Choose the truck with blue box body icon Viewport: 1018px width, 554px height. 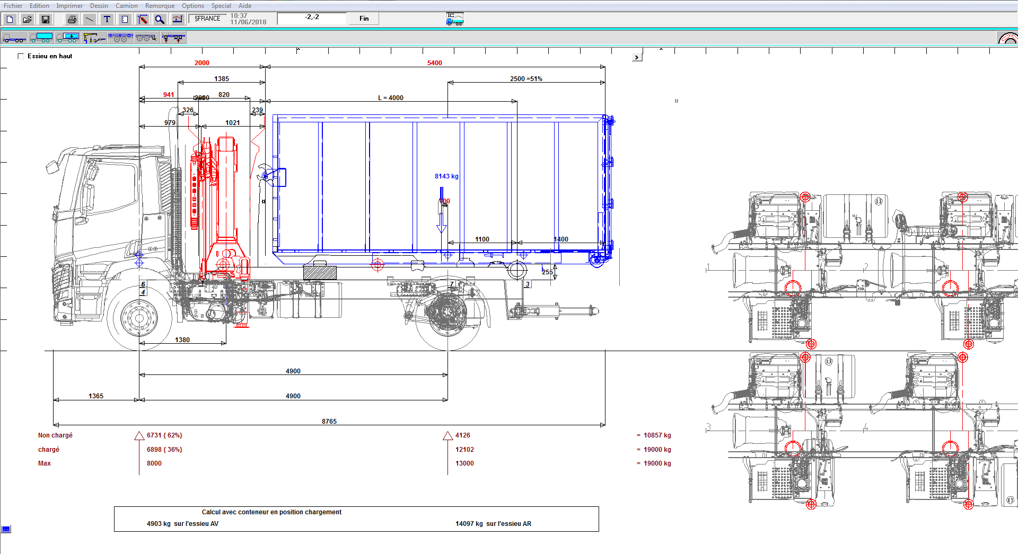(x=41, y=38)
